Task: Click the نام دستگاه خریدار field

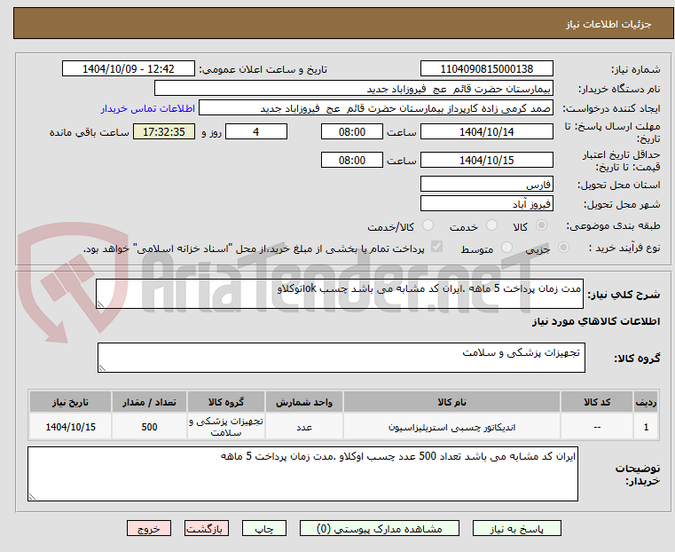Action: [353, 89]
